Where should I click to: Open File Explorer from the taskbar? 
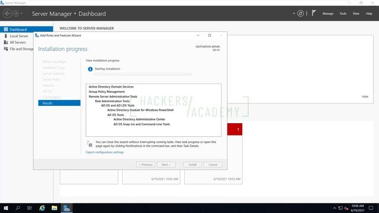click(x=54, y=208)
